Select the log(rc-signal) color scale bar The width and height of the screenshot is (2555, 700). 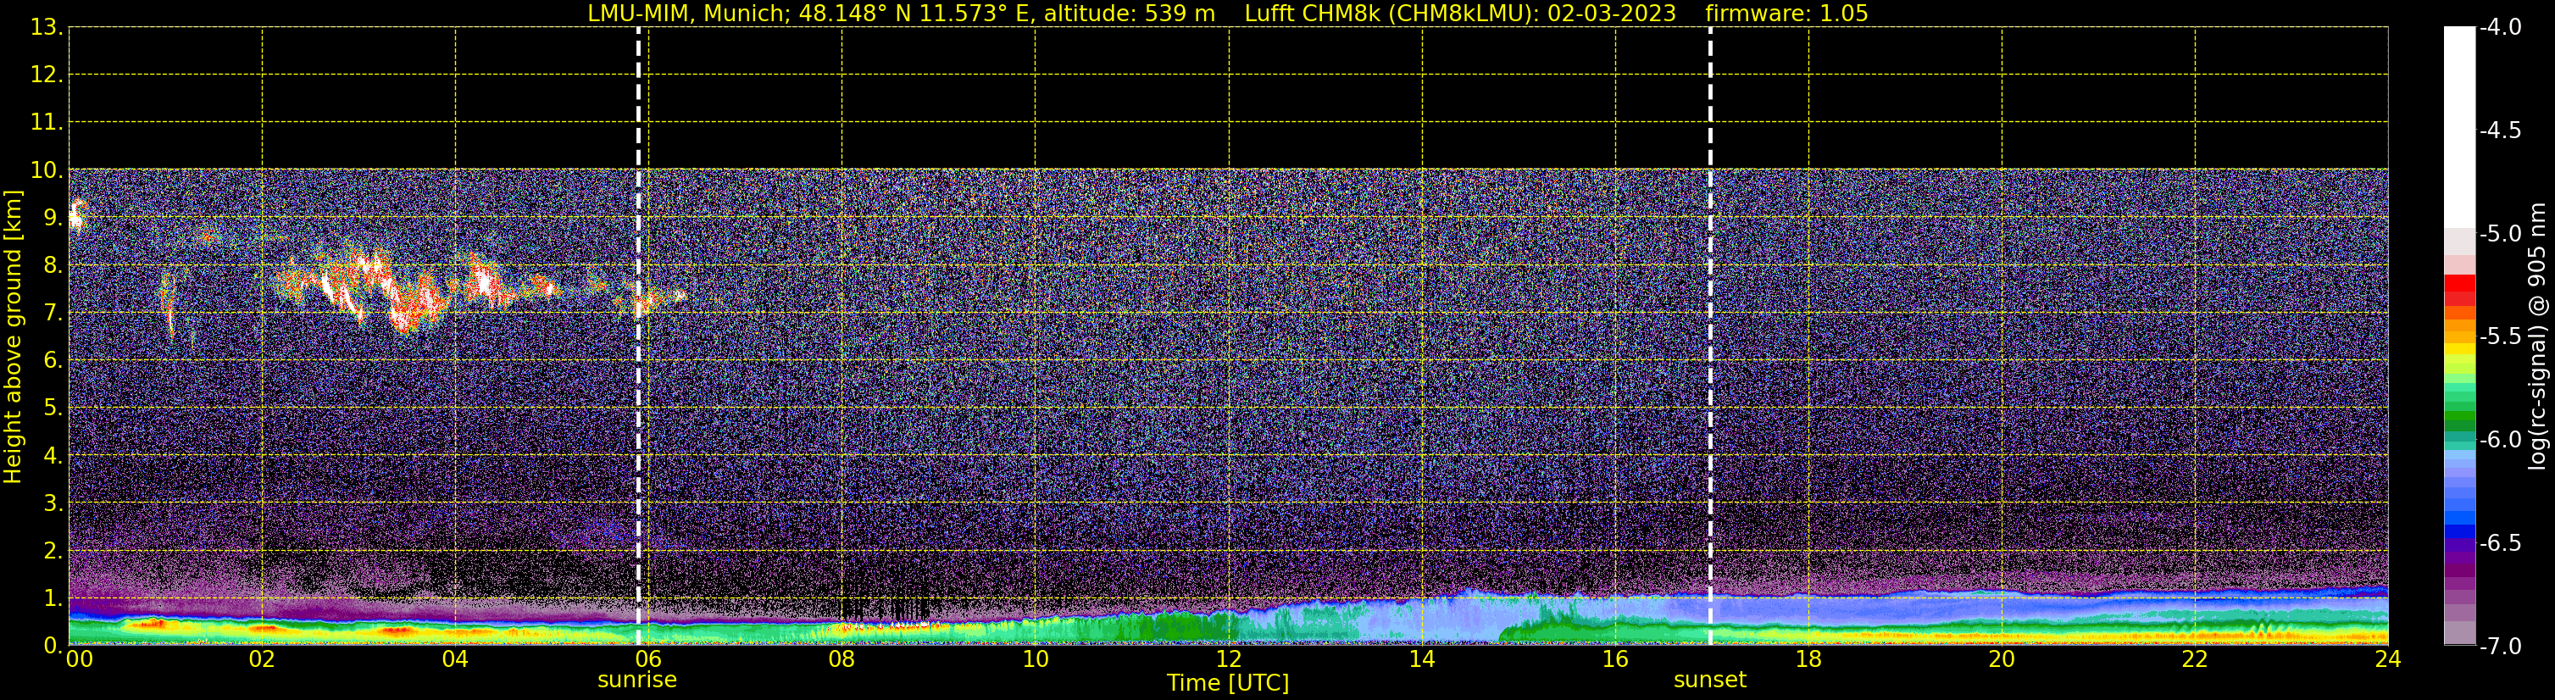pos(2458,336)
